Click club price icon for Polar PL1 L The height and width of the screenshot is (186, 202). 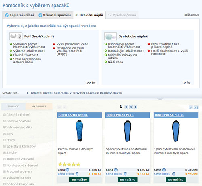click(125, 174)
